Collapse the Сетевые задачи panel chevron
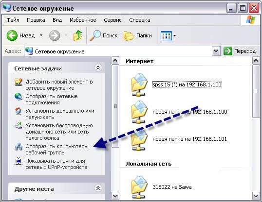The height and width of the screenshot is (202, 262). [98, 68]
